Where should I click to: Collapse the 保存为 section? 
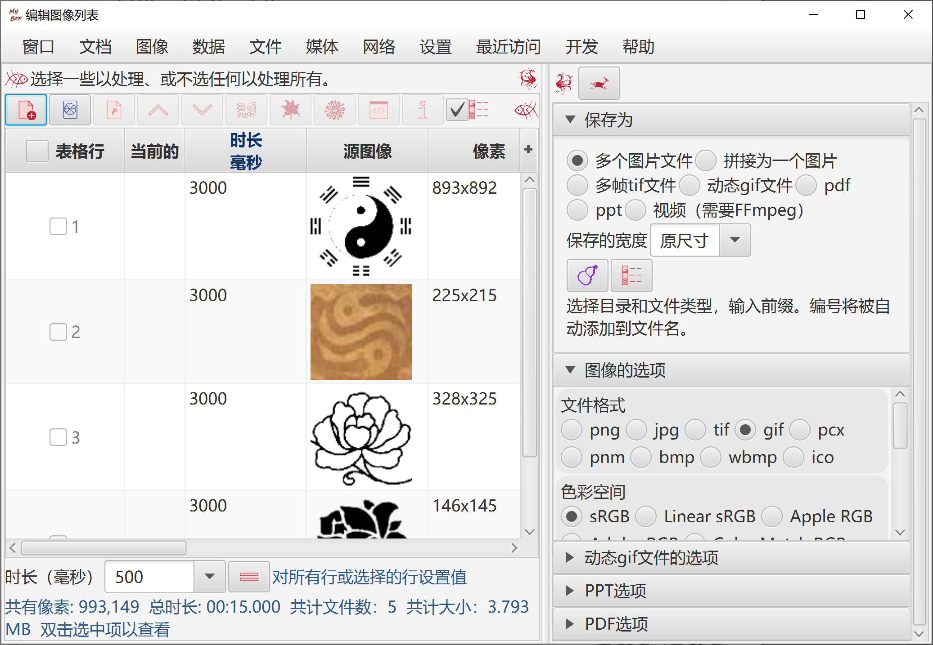[x=732, y=120]
